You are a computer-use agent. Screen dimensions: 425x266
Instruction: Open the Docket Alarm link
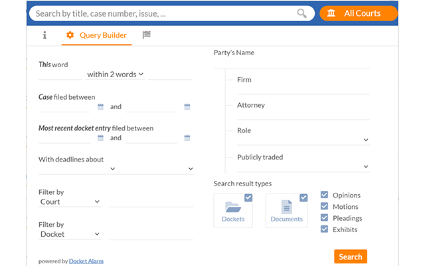pyautogui.click(x=86, y=261)
